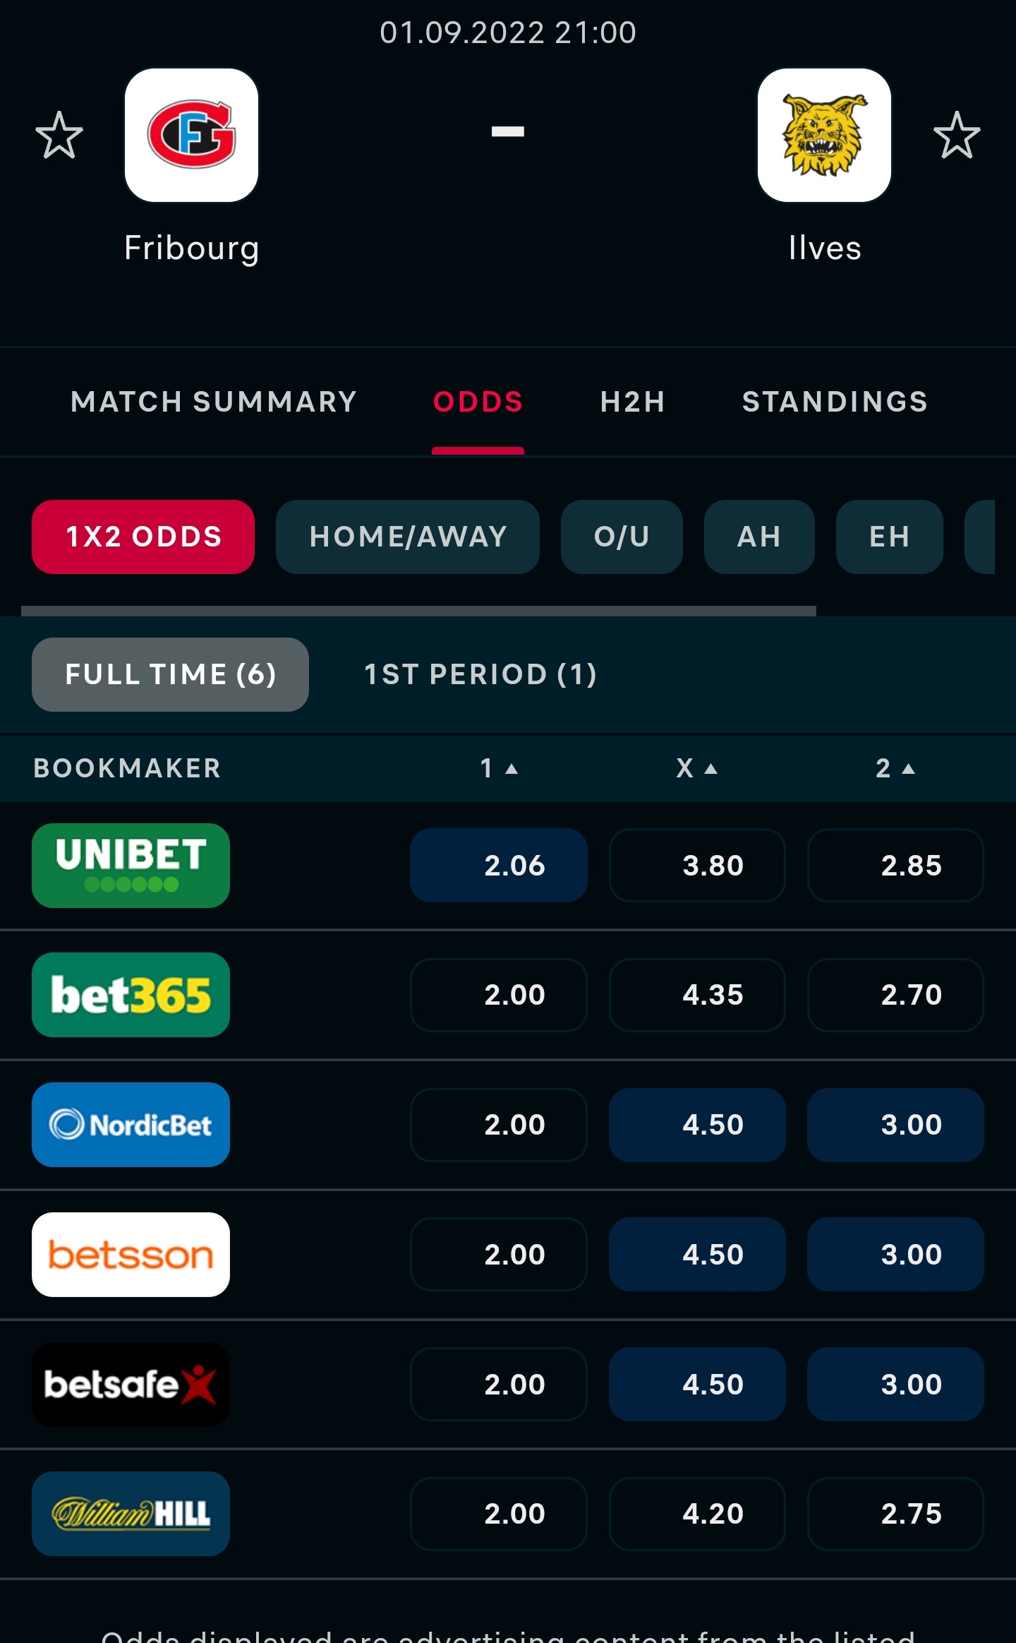Open the Ilves lynx team logo
1016x1643 pixels.
coord(824,135)
